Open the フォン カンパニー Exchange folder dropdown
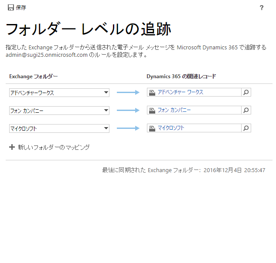Screen dimensions: 276x263 tap(59, 111)
